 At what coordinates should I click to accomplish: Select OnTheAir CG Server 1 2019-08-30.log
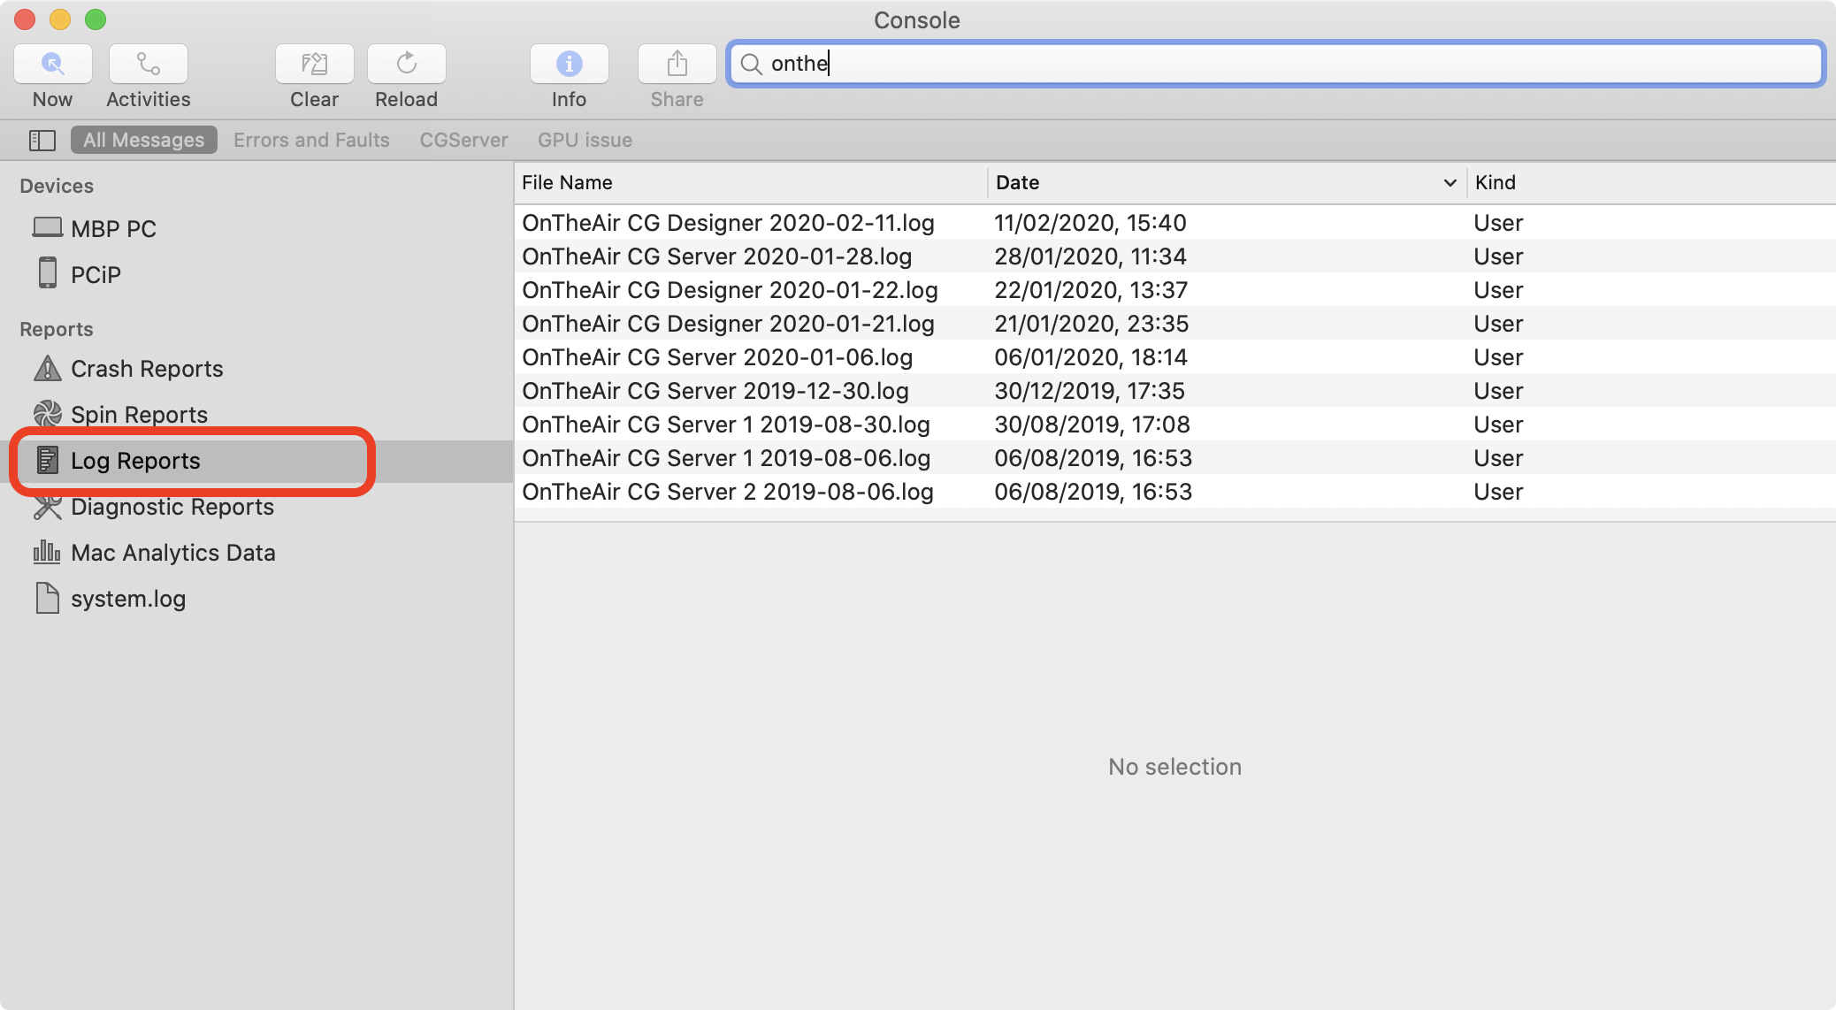pyautogui.click(x=726, y=424)
